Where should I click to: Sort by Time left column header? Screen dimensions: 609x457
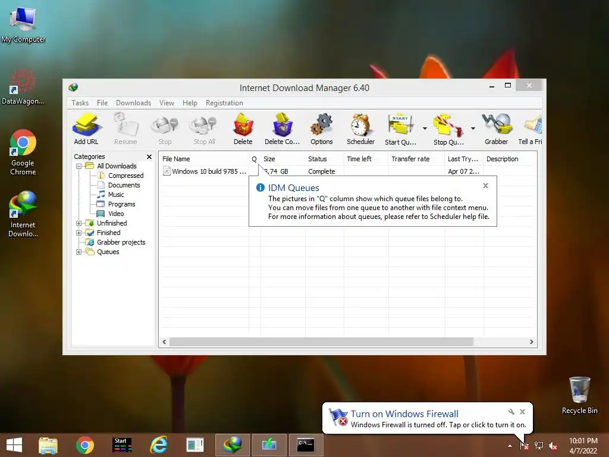click(x=366, y=159)
